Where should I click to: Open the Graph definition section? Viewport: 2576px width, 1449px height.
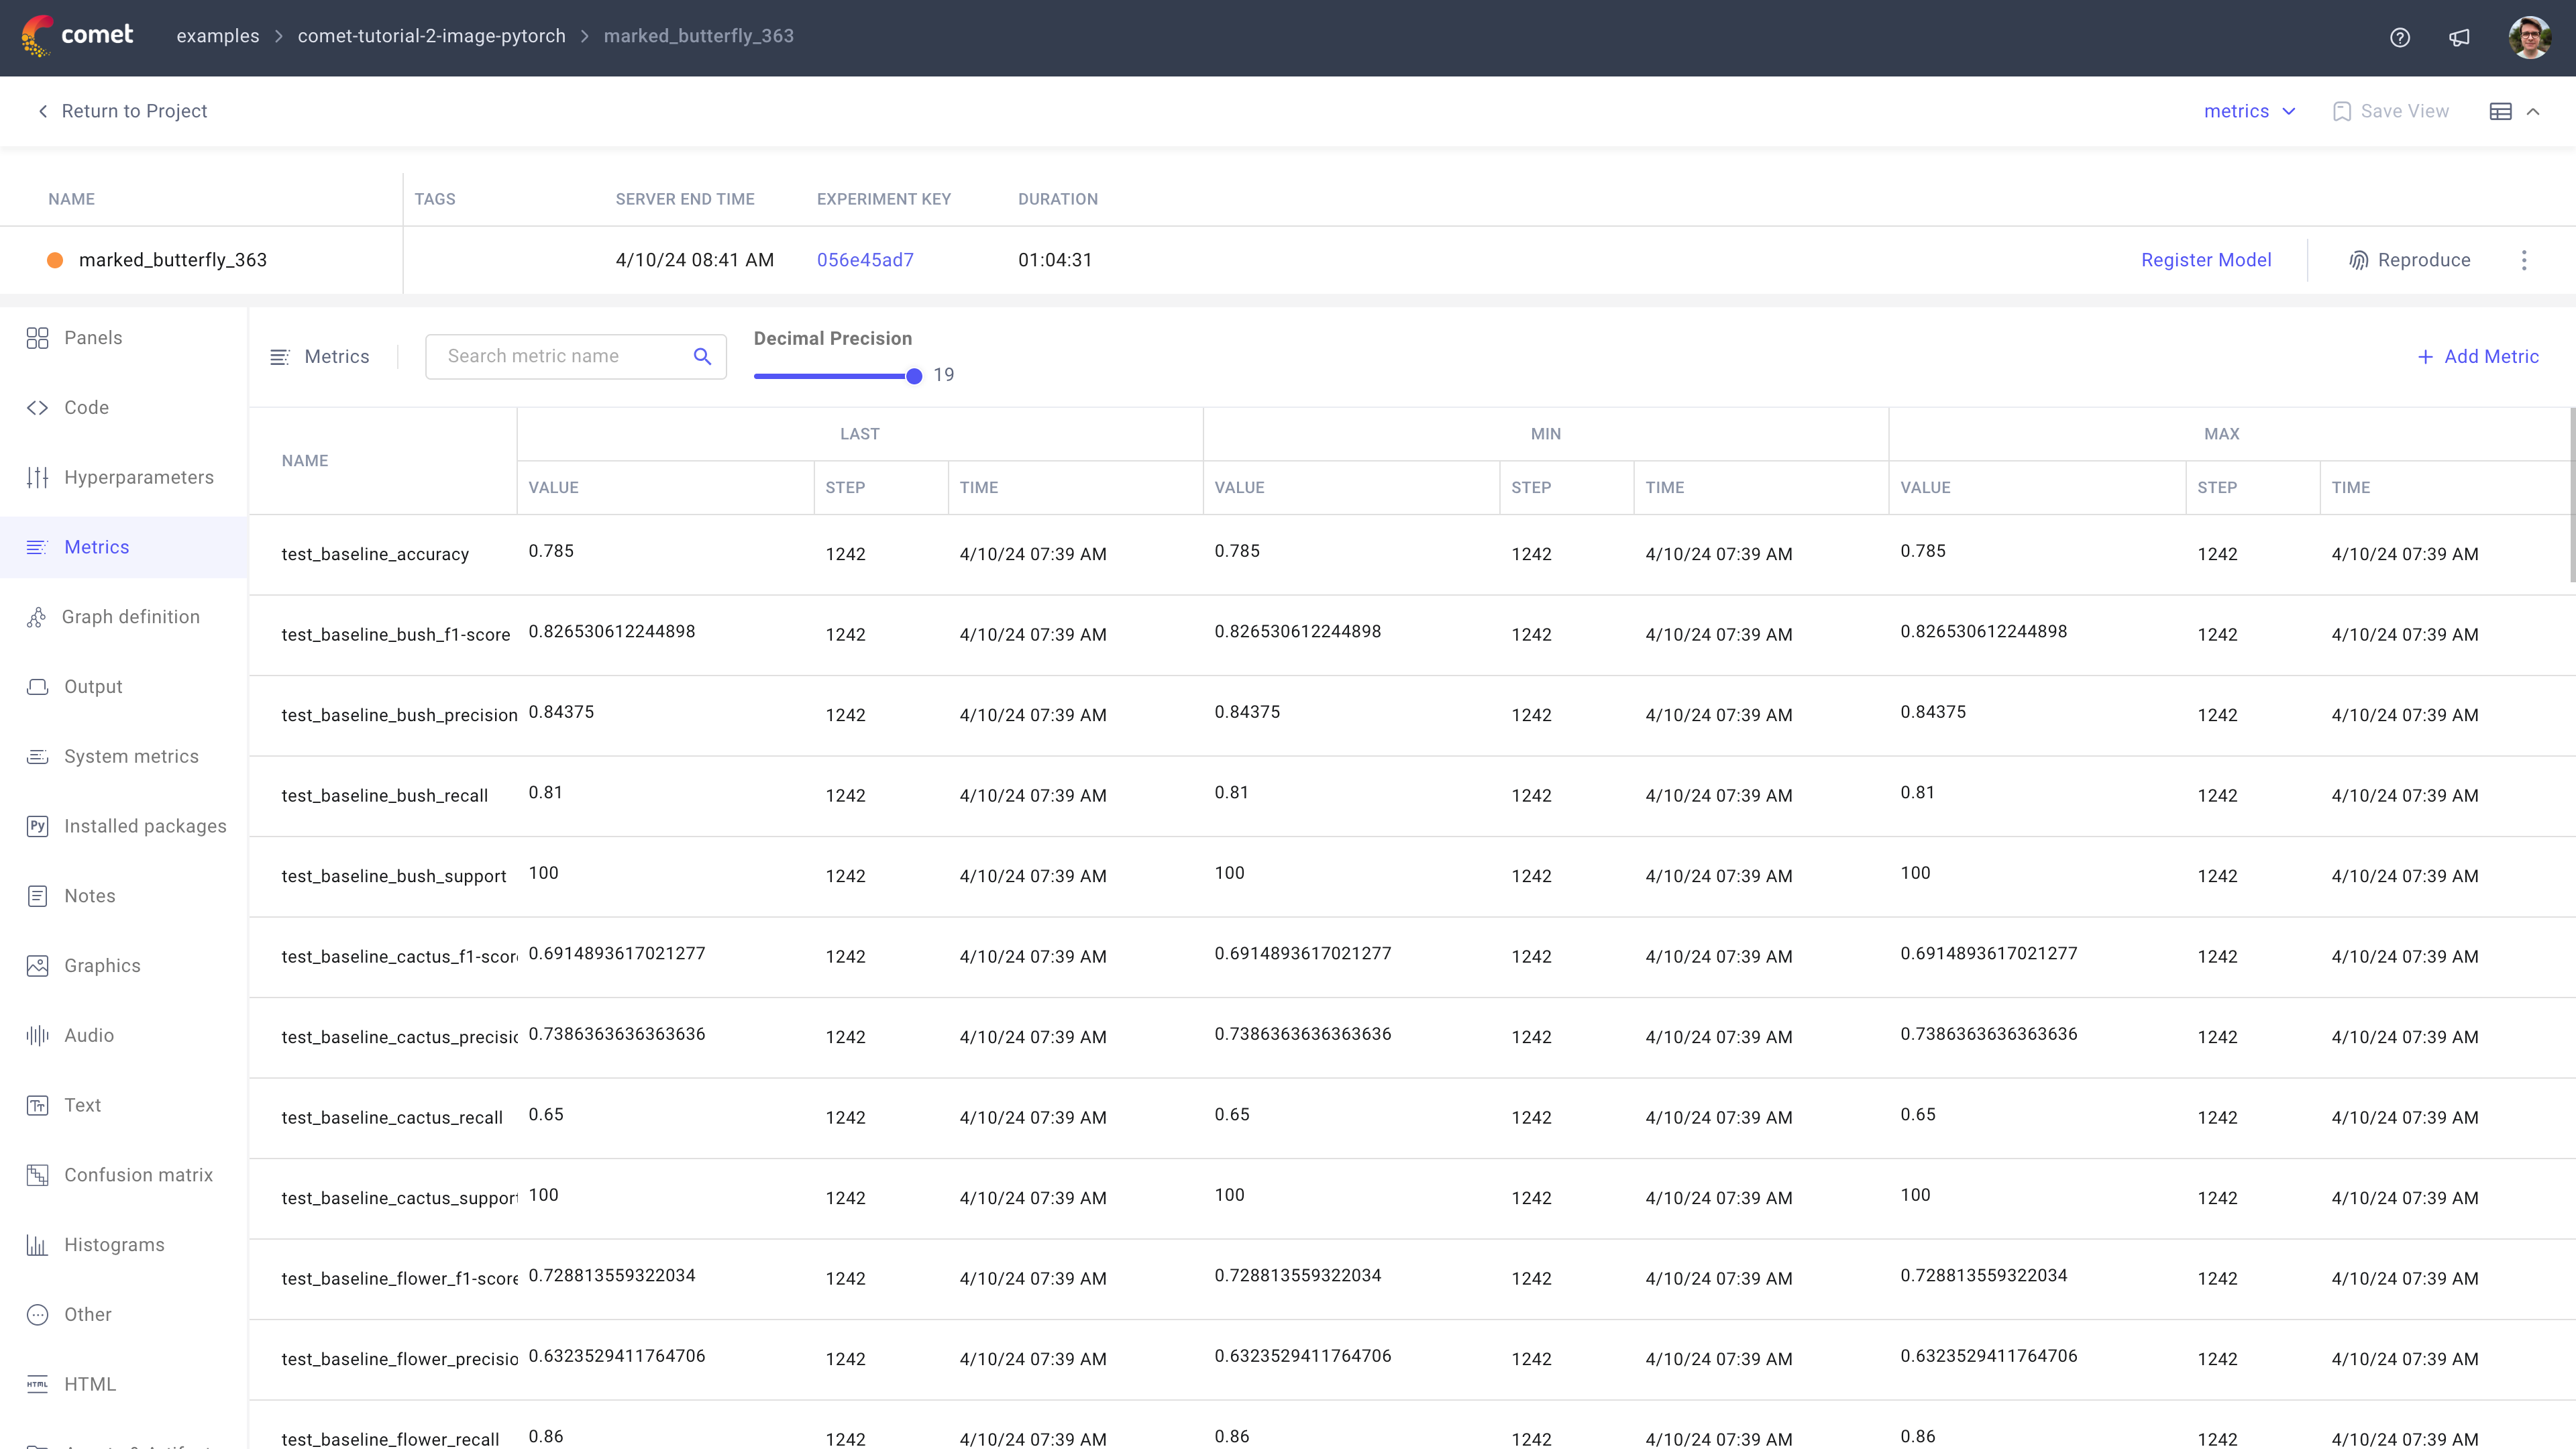click(x=131, y=616)
